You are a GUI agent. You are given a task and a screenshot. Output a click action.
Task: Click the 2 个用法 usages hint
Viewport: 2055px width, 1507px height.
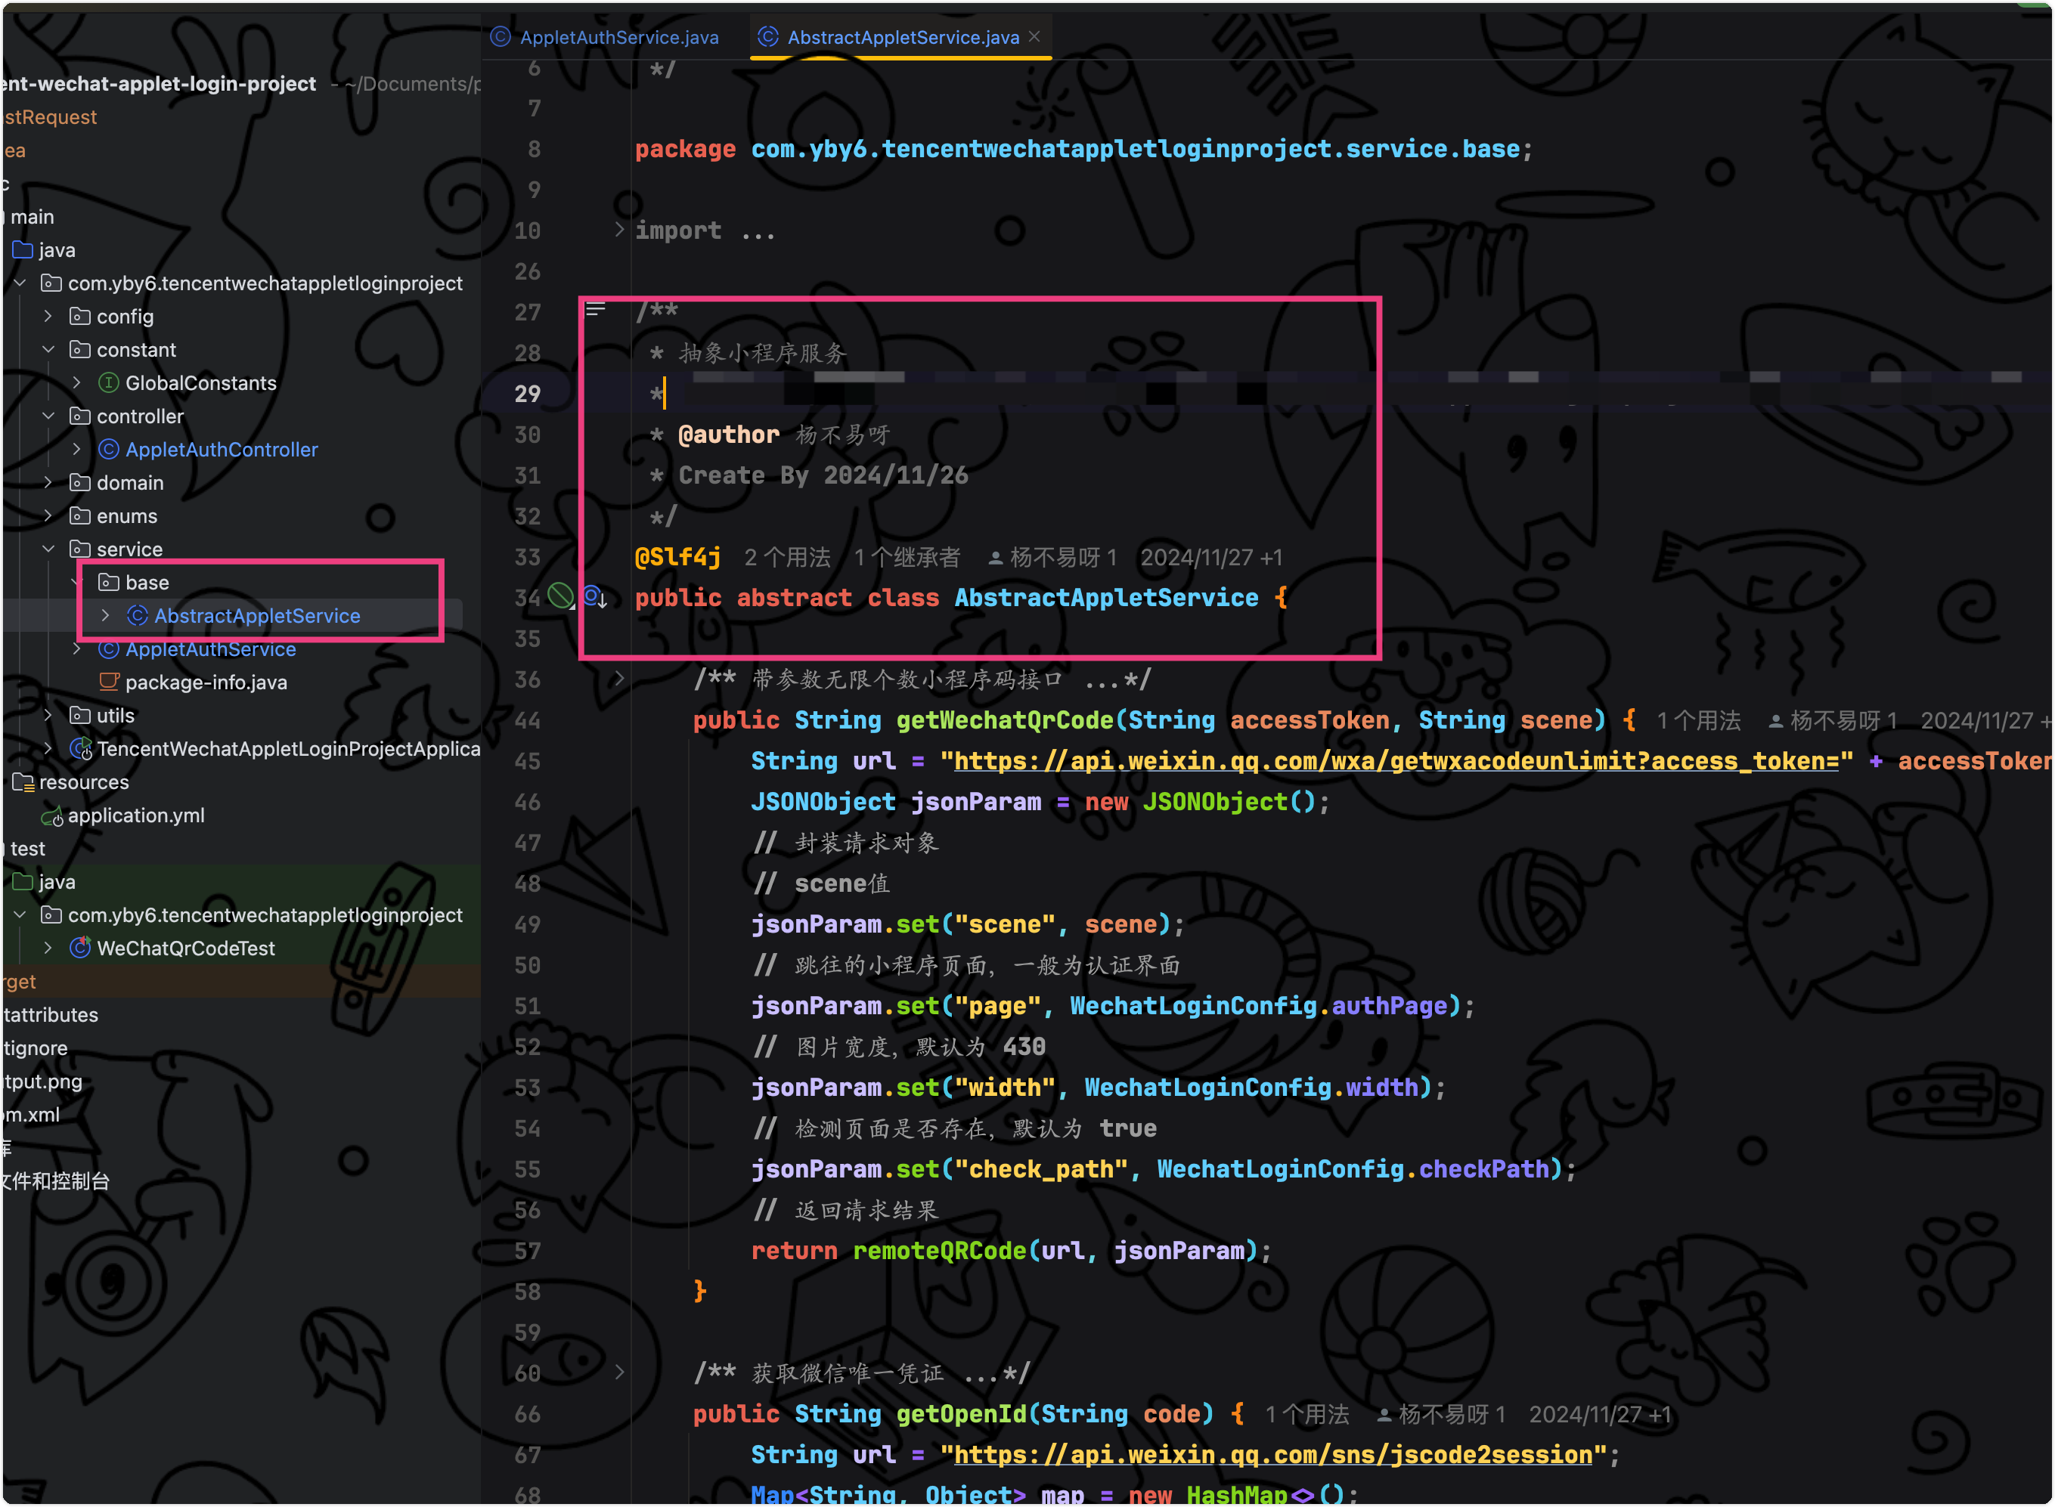786,557
